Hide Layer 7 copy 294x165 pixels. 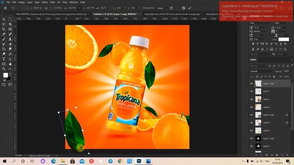coord(252,83)
